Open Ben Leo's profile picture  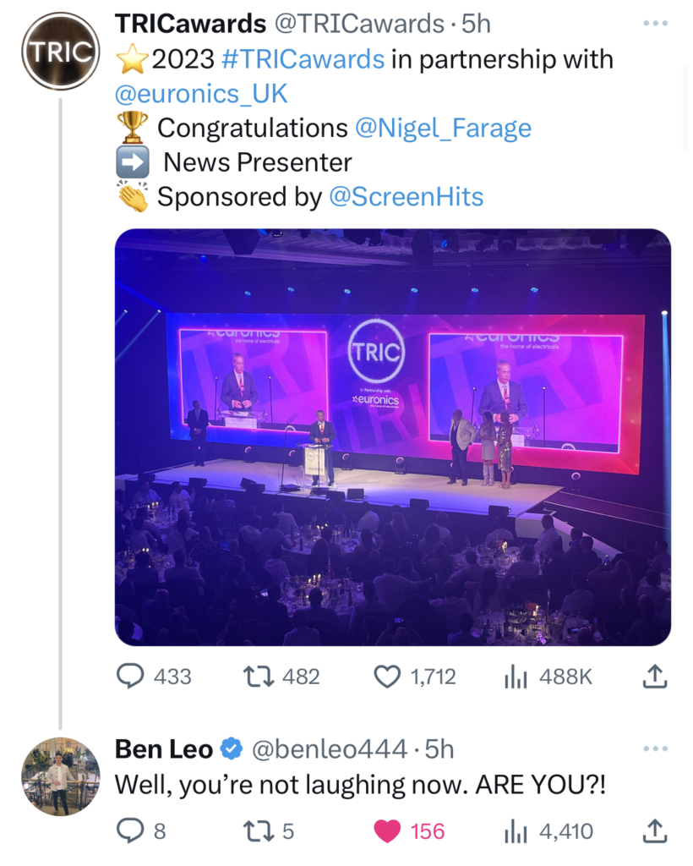tap(61, 776)
